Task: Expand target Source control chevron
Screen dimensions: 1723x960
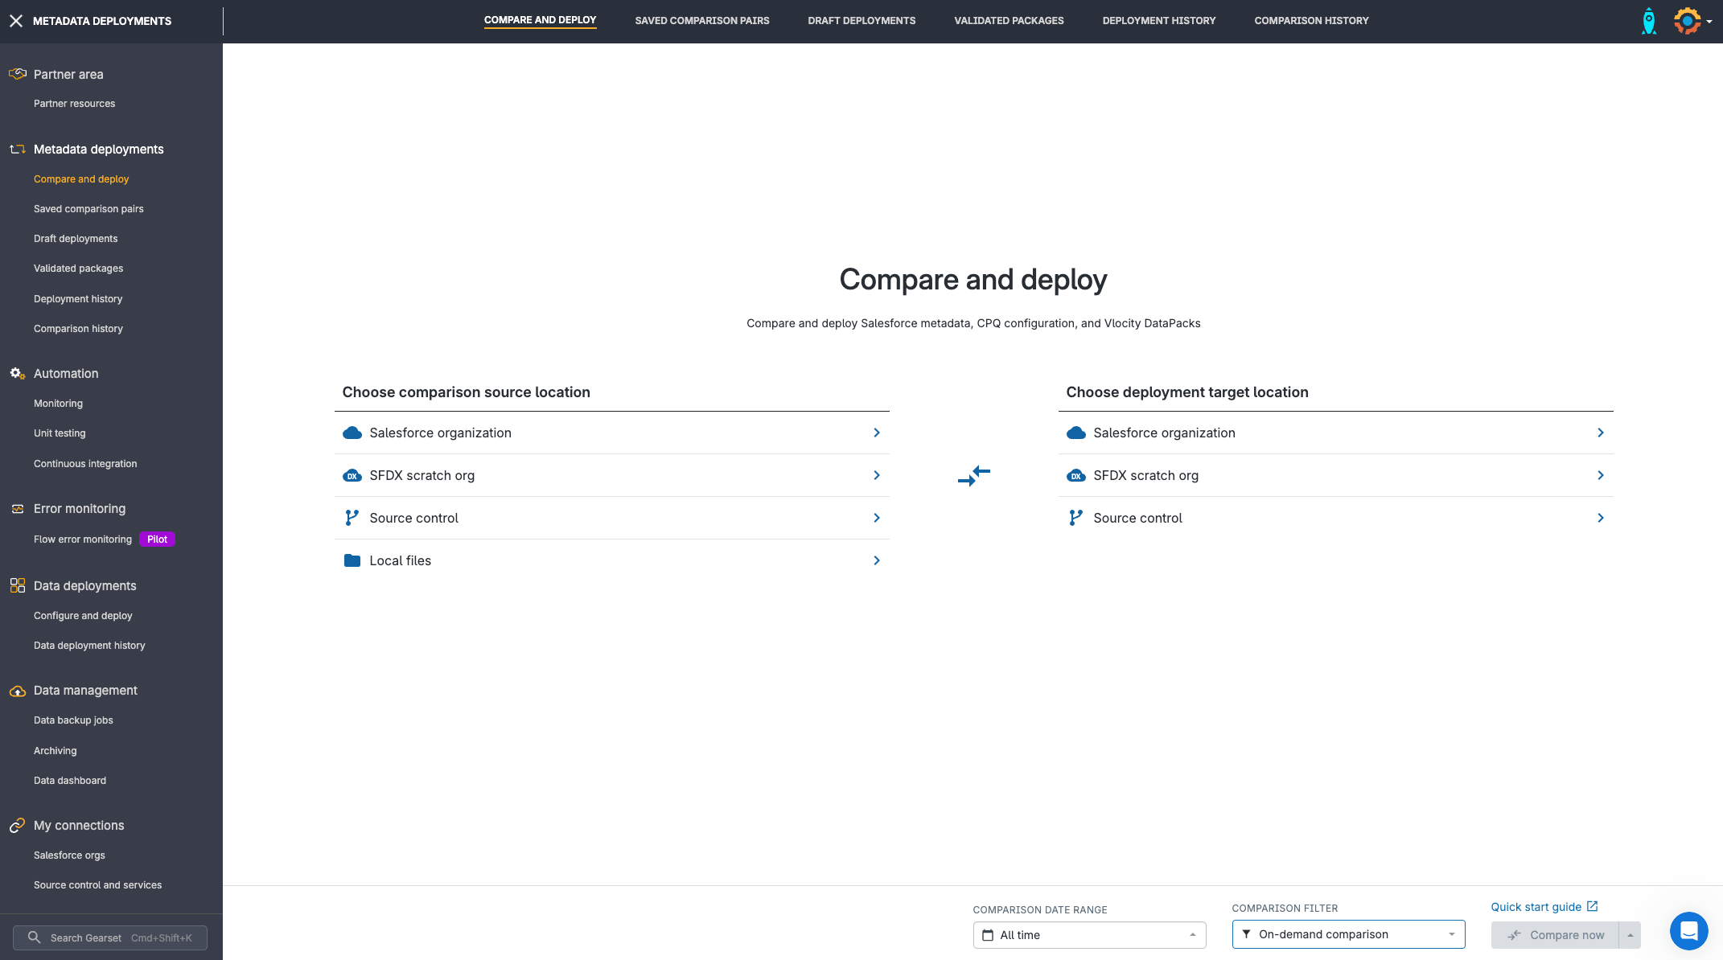Action: click(1600, 518)
